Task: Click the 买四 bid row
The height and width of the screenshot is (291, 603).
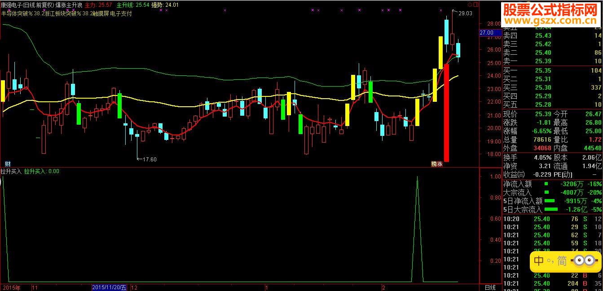Action: (x=552, y=96)
